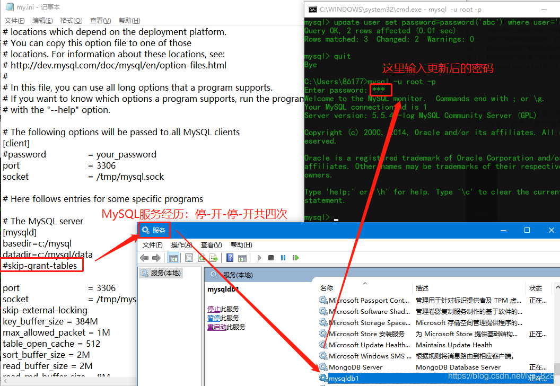Click MongoDB Database Server description cell

(x=458, y=367)
